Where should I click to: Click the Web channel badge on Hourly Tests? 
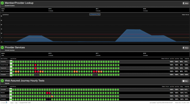coord(185,81)
